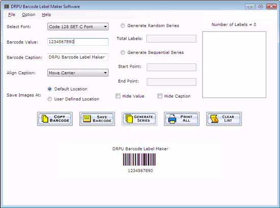
Task: Open the File menu
Action: [x=12, y=15]
